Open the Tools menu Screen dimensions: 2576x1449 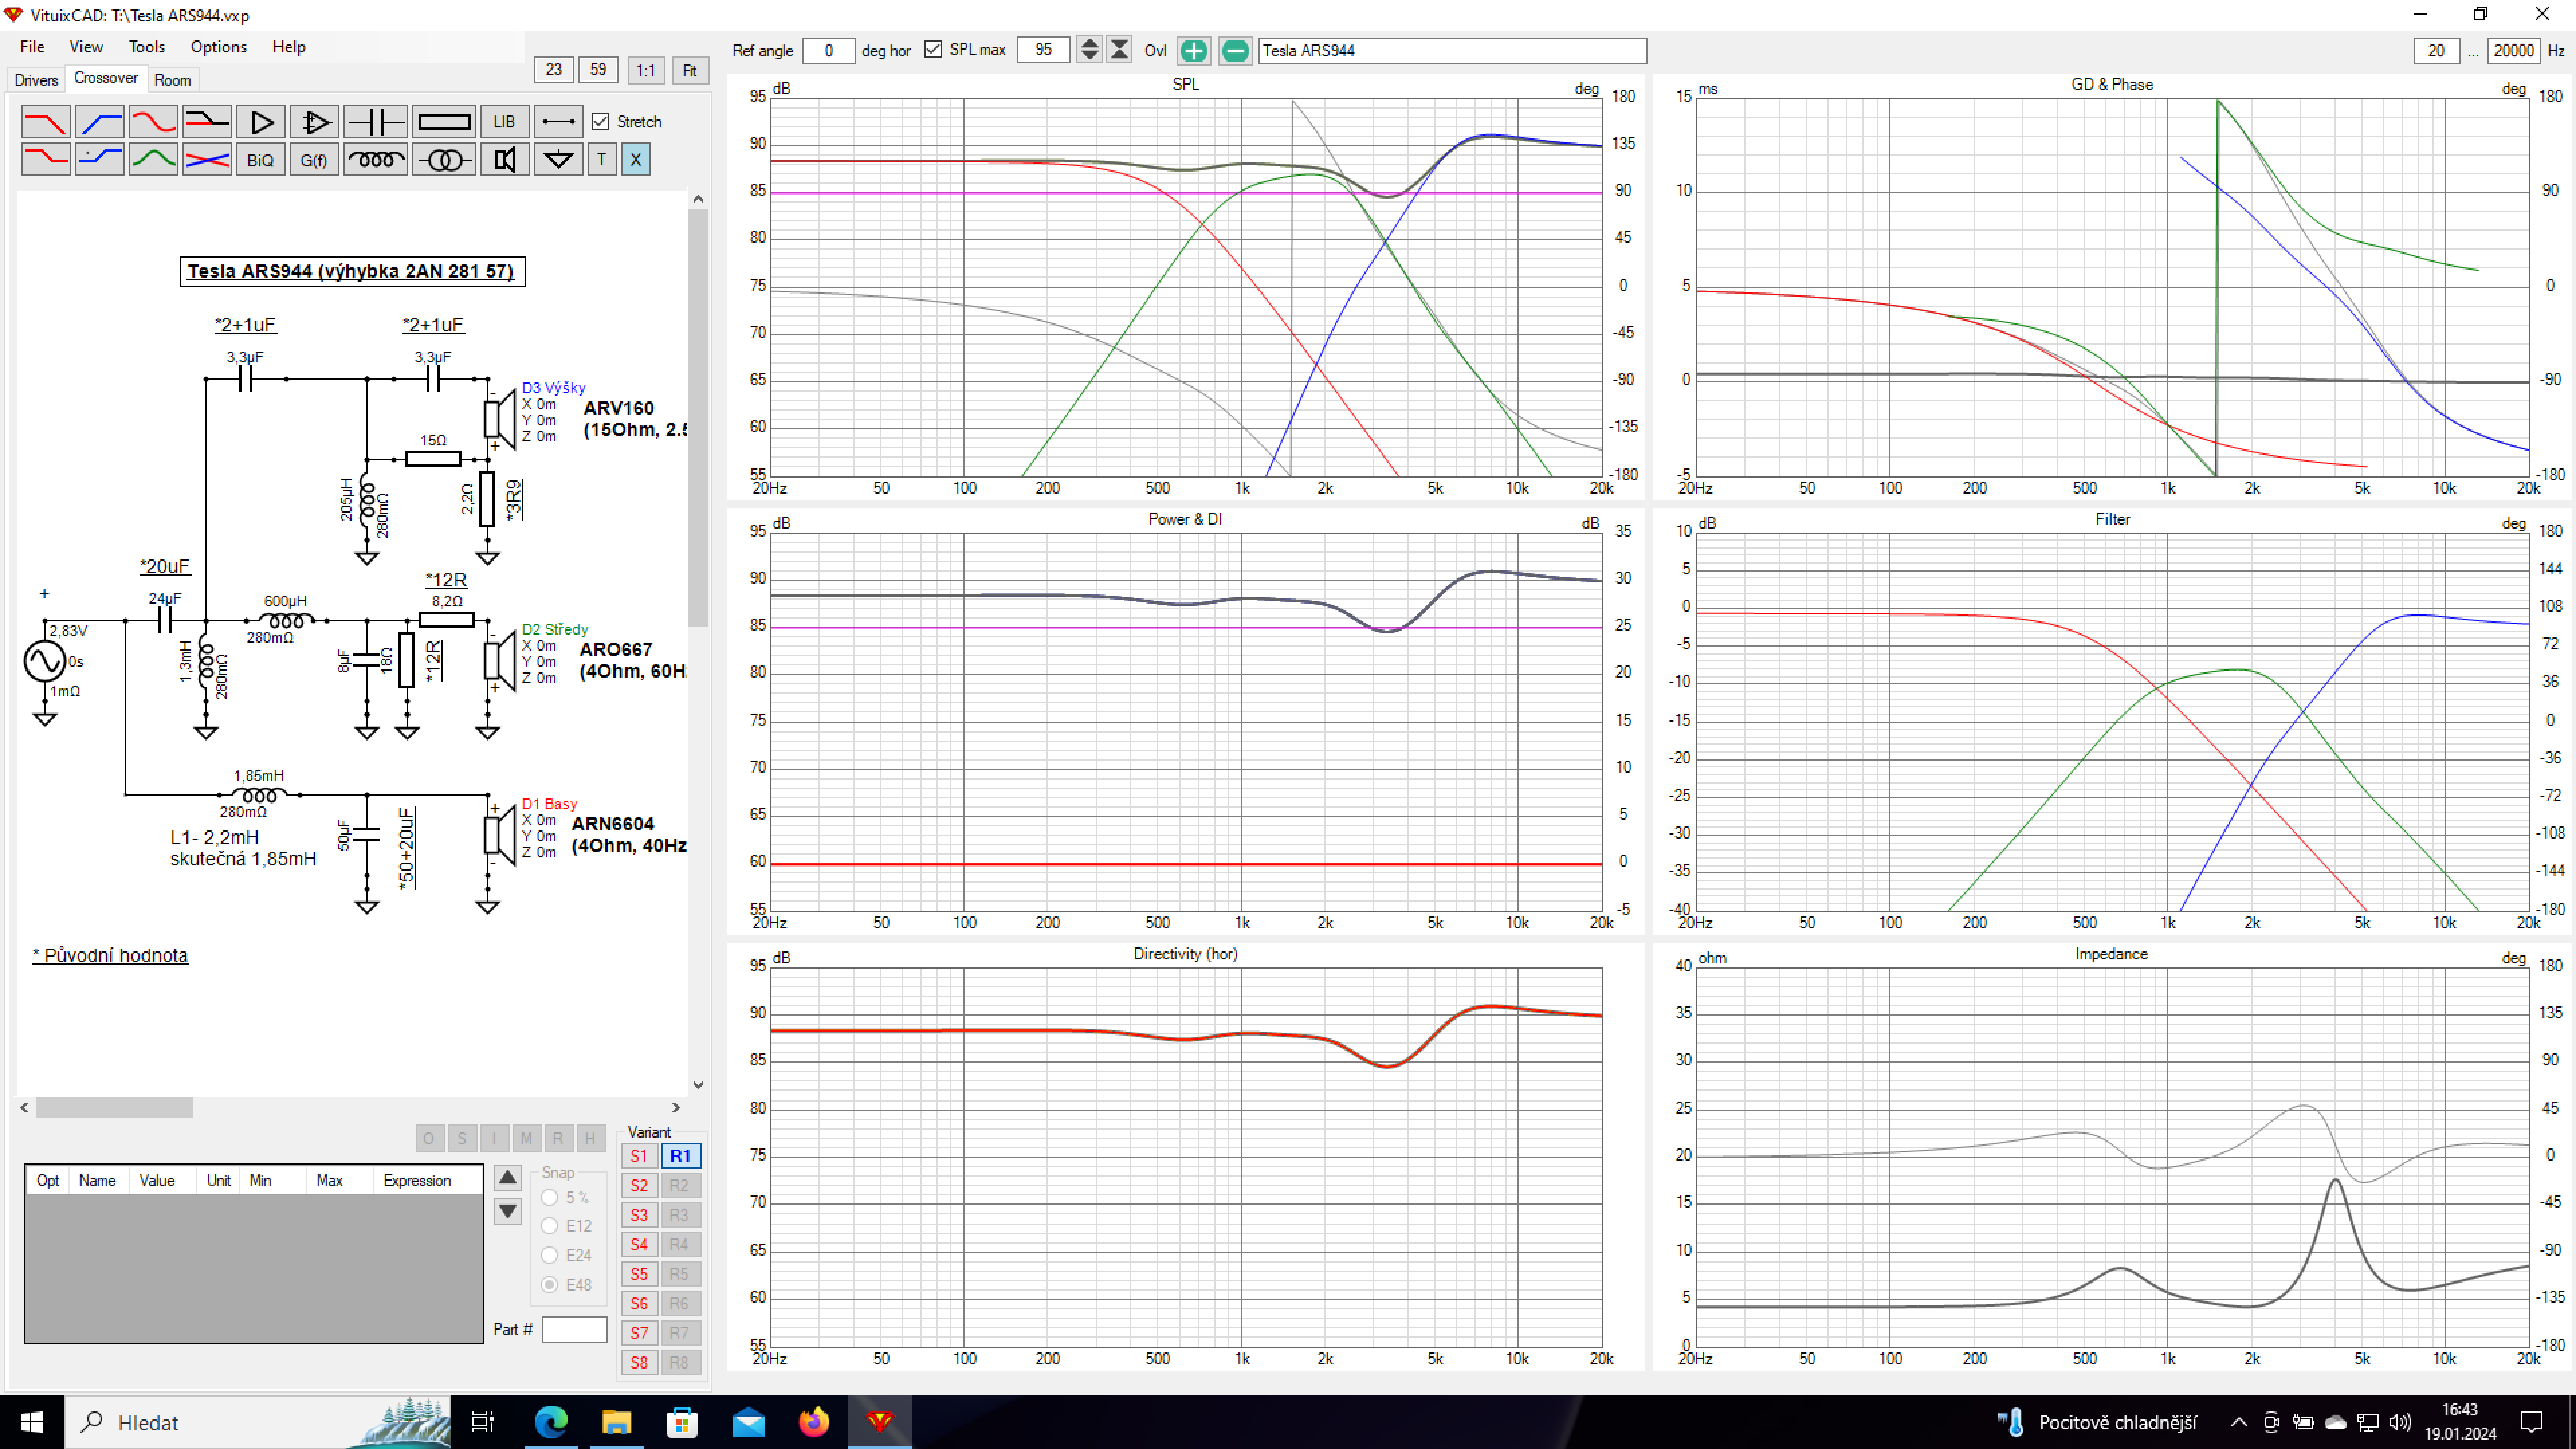point(146,47)
